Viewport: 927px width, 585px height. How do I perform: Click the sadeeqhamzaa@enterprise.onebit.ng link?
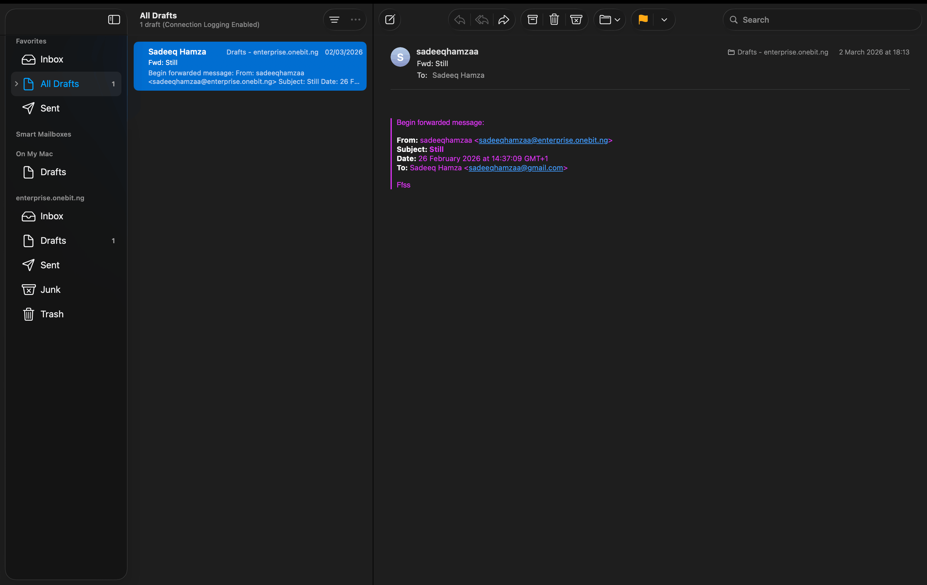point(543,140)
